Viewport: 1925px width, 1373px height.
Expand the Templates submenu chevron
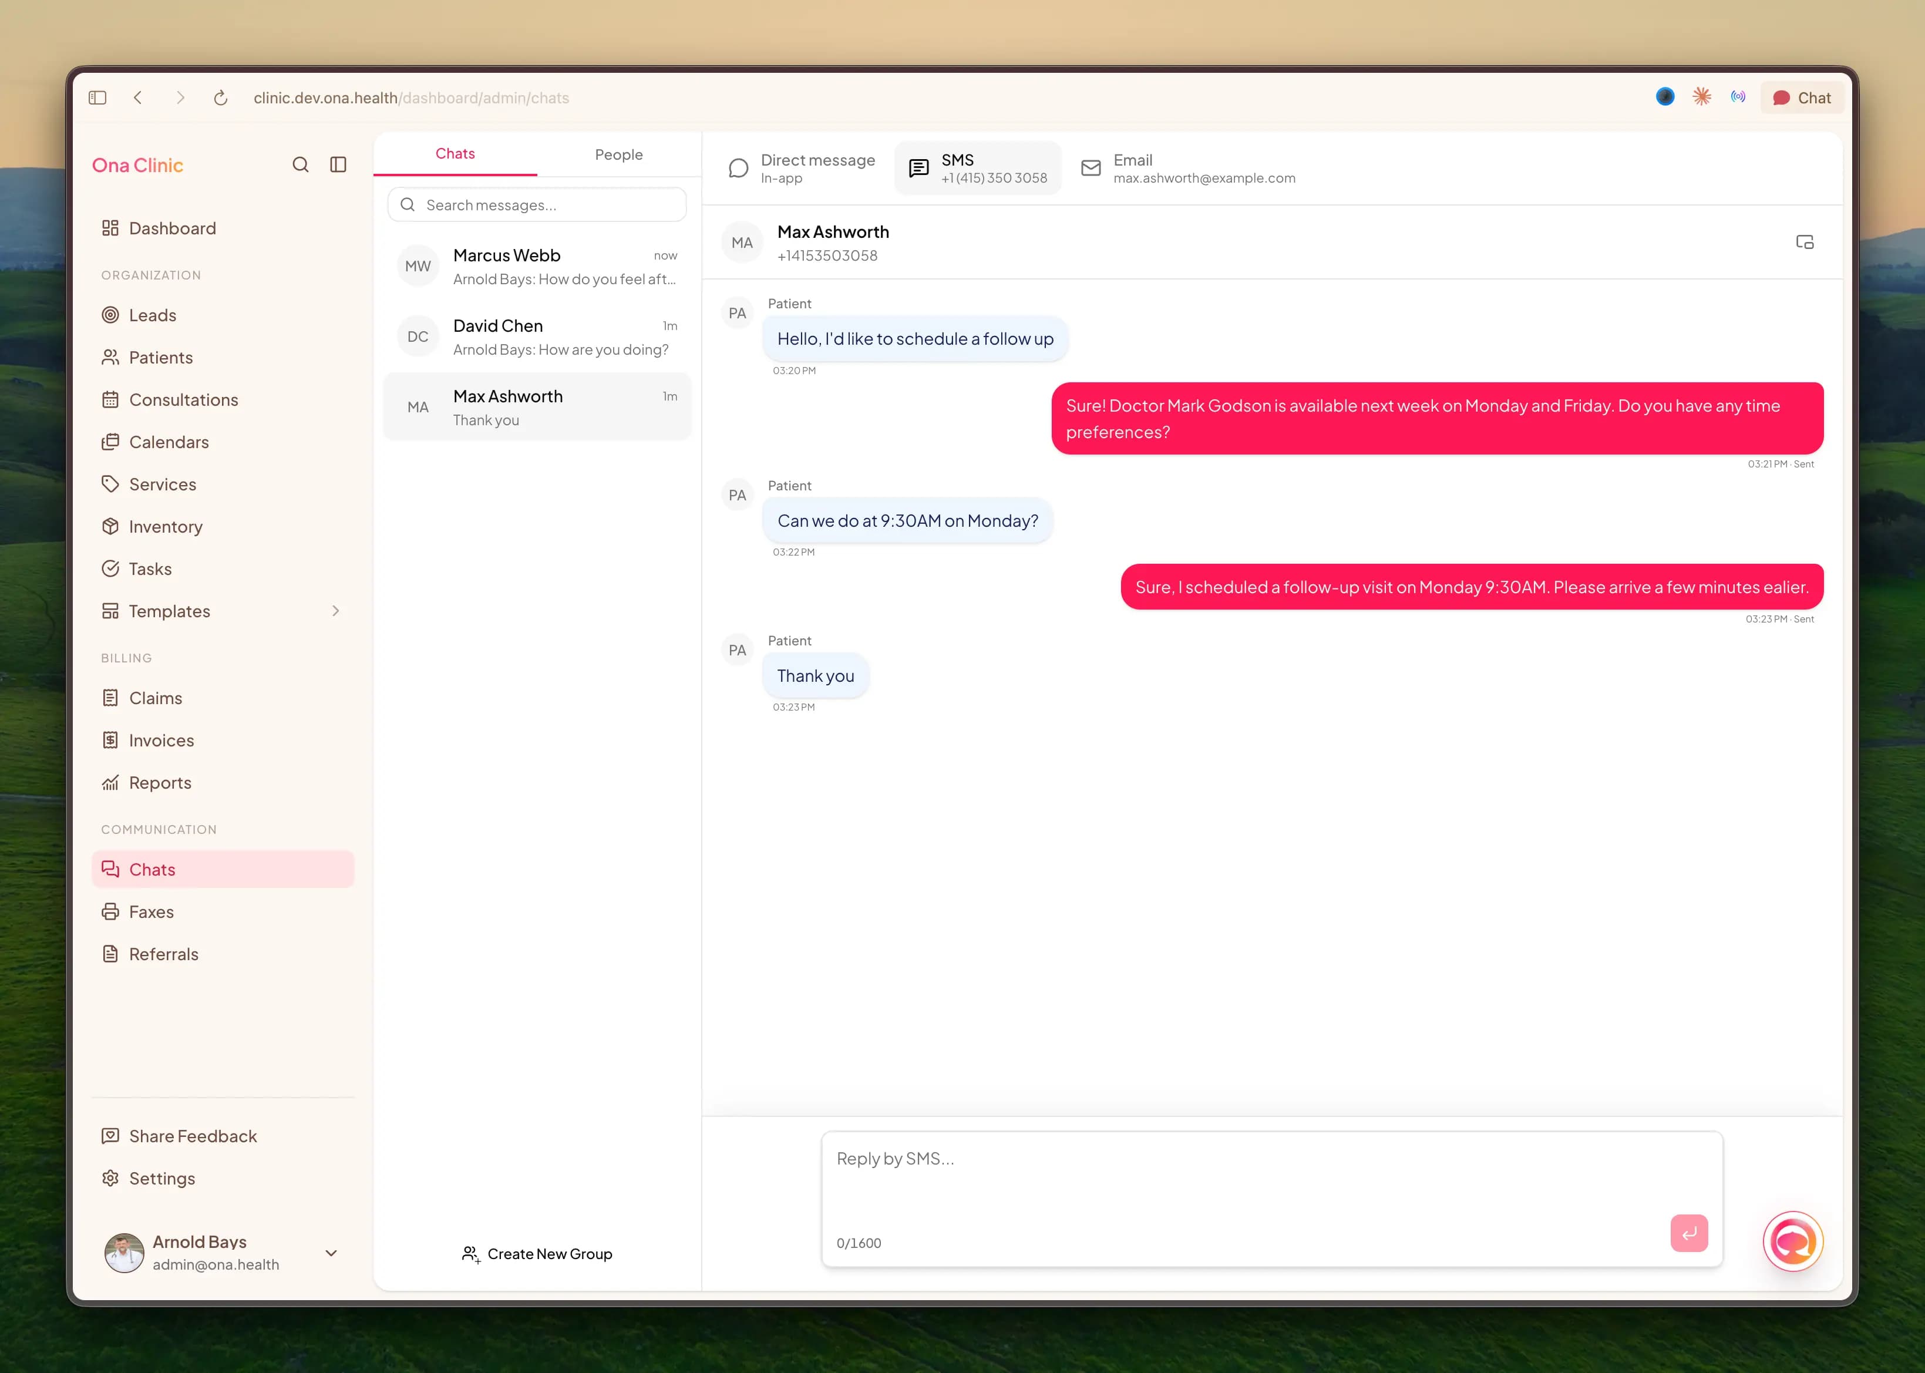[336, 611]
